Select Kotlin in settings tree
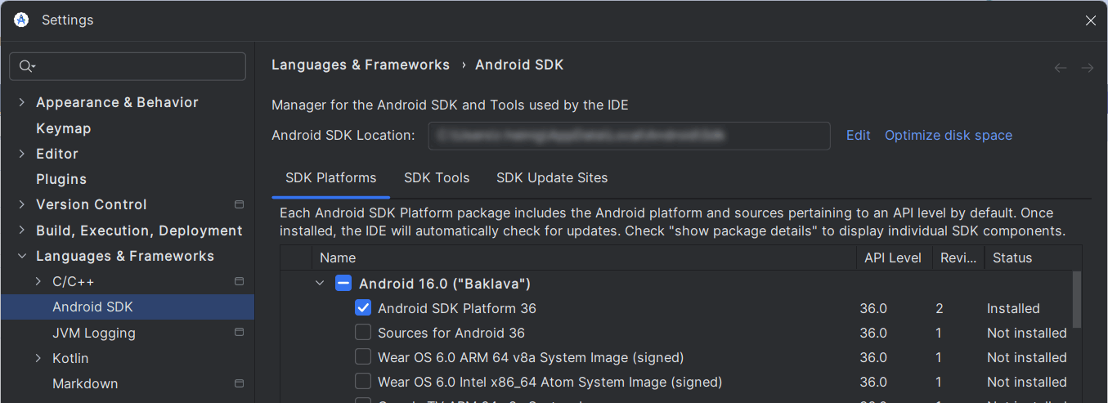Image resolution: width=1108 pixels, height=403 pixels. [70, 358]
